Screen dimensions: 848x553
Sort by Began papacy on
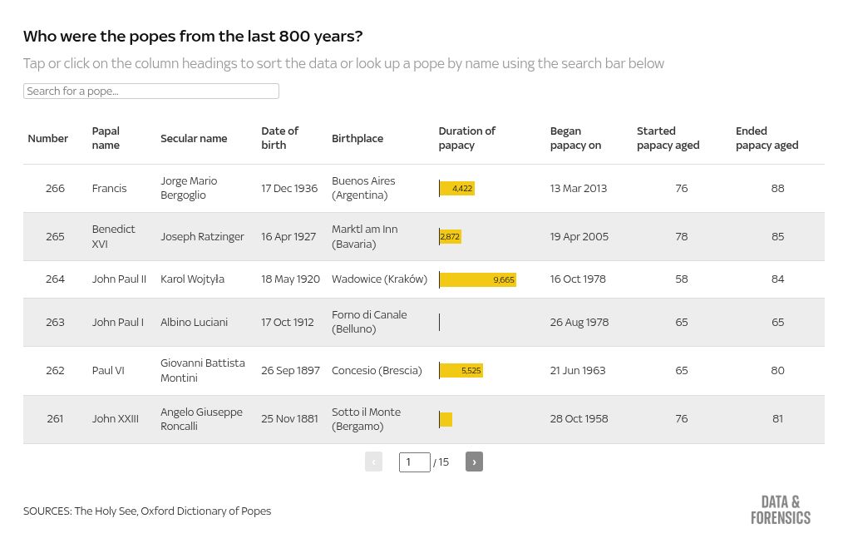click(x=575, y=138)
